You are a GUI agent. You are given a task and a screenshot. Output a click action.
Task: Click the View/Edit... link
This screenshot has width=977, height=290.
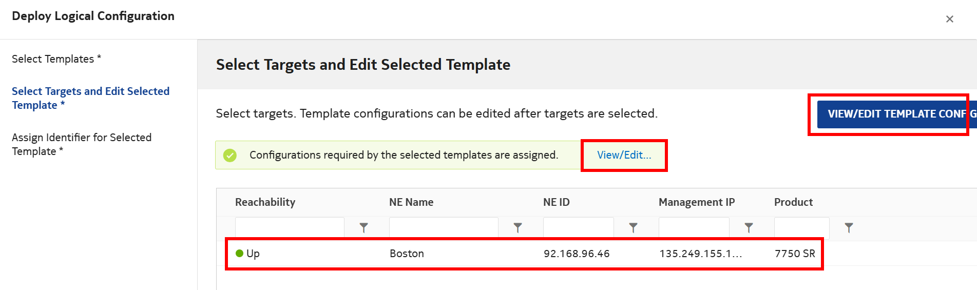pyautogui.click(x=624, y=155)
